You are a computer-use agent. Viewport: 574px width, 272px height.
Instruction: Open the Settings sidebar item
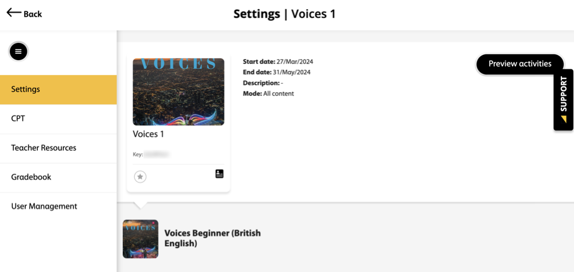coord(58,89)
